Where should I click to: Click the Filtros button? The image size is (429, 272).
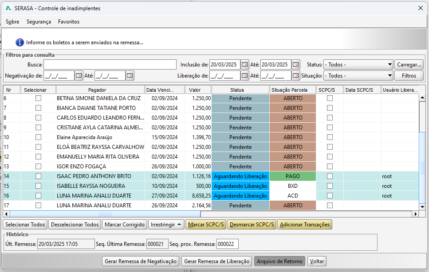pyautogui.click(x=409, y=76)
